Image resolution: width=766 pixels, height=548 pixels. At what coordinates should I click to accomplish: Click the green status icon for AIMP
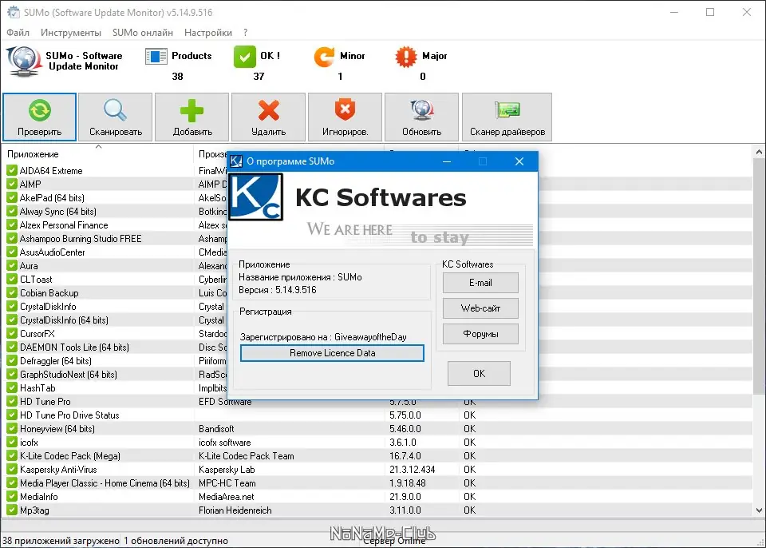(12, 184)
